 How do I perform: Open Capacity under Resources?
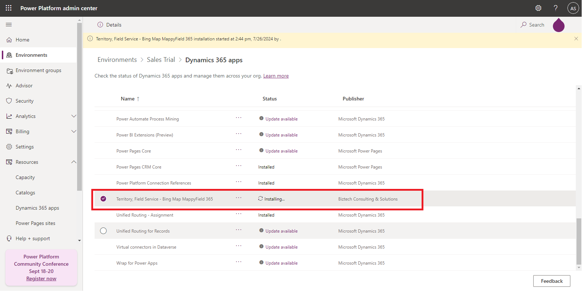pyautogui.click(x=25, y=178)
